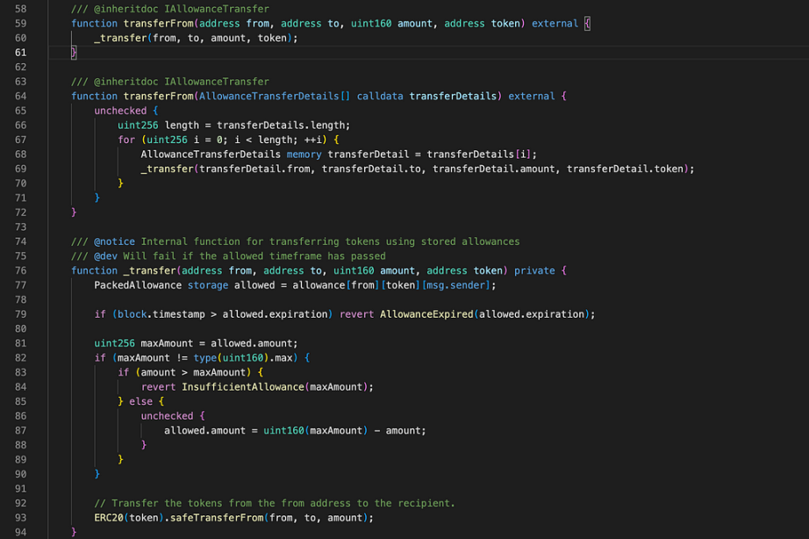Click line number 93 in the gutter
The width and height of the screenshot is (809, 539).
tap(21, 518)
